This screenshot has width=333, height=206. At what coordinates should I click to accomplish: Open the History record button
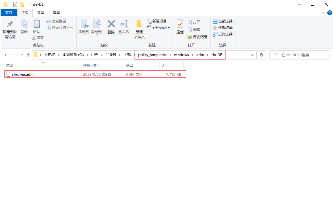click(x=198, y=37)
